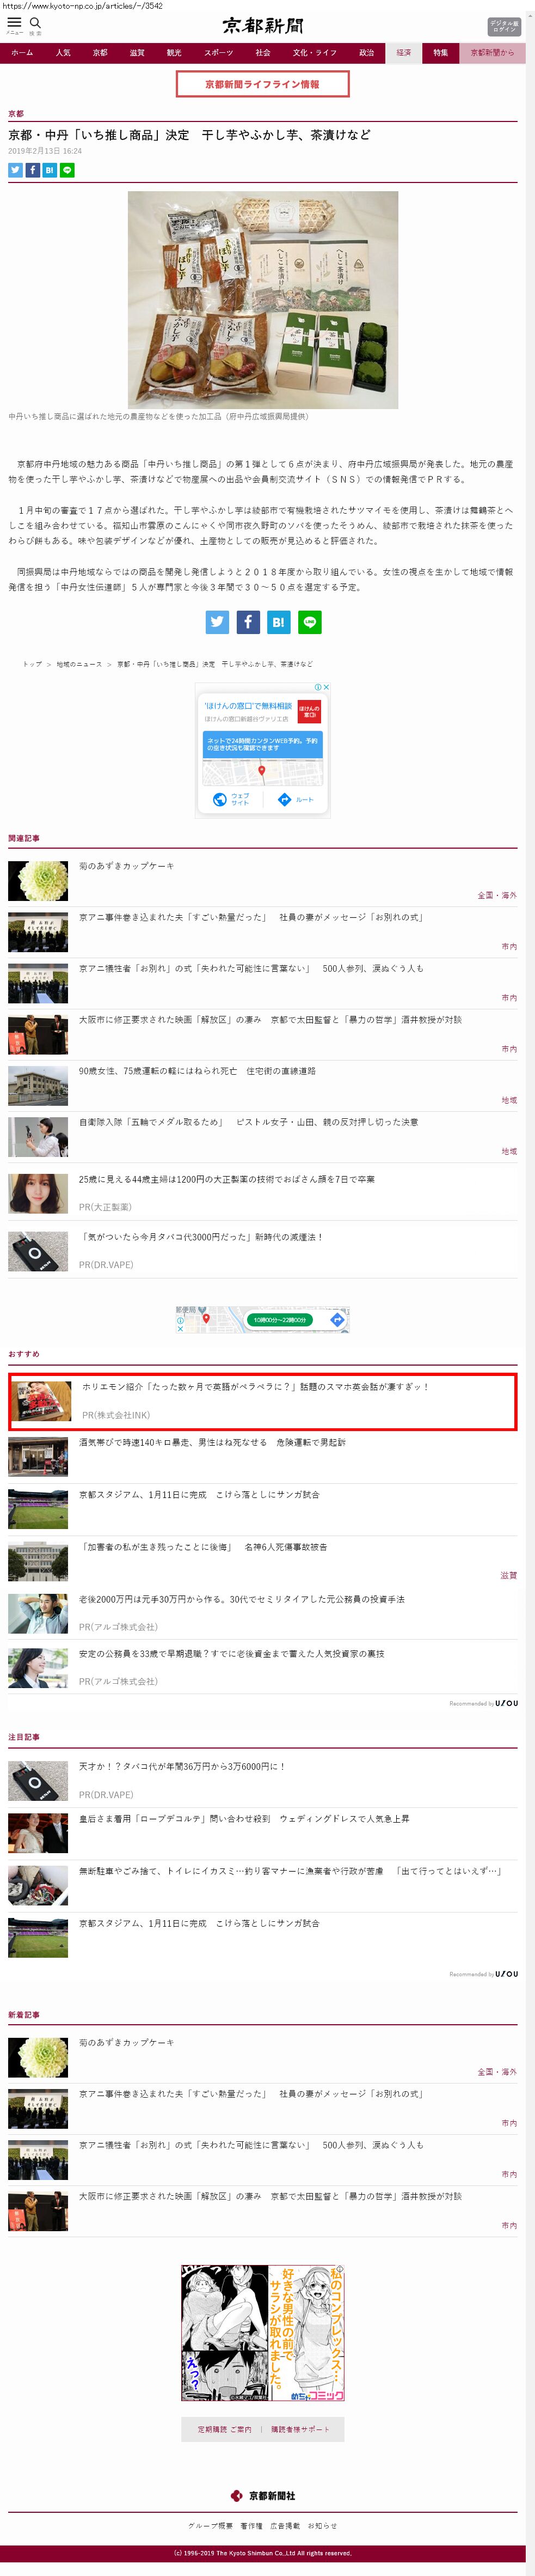
Task: Go to 地域のニュース in the breadcrumb
Action: click(x=79, y=664)
